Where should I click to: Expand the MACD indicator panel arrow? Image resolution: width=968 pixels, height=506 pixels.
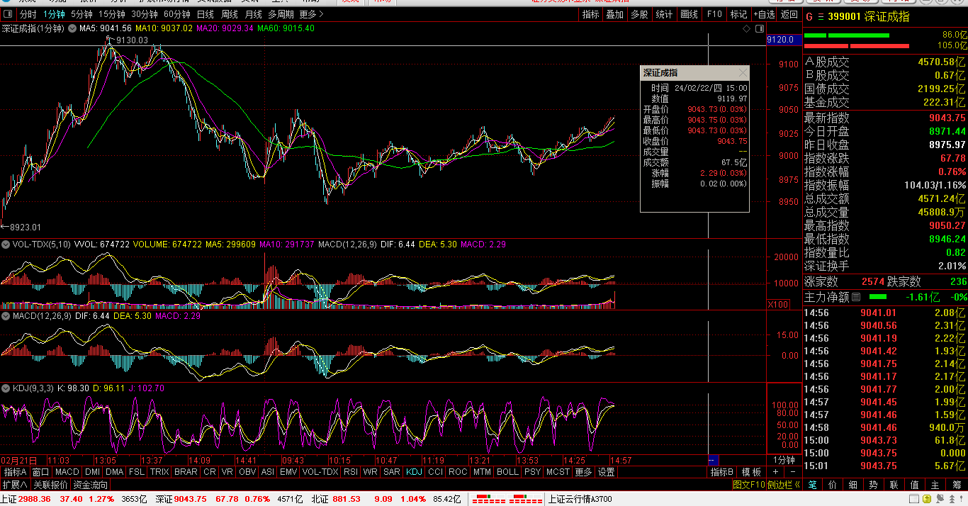(6, 316)
